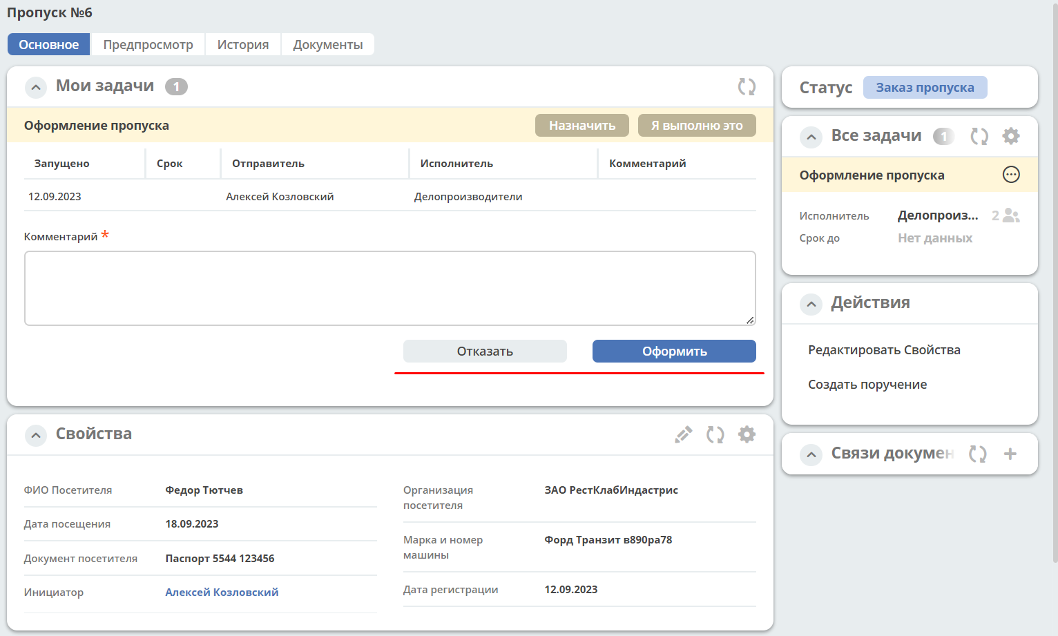Click the Мои задачи counter badge
The height and width of the screenshot is (636, 1058).
coord(176,86)
